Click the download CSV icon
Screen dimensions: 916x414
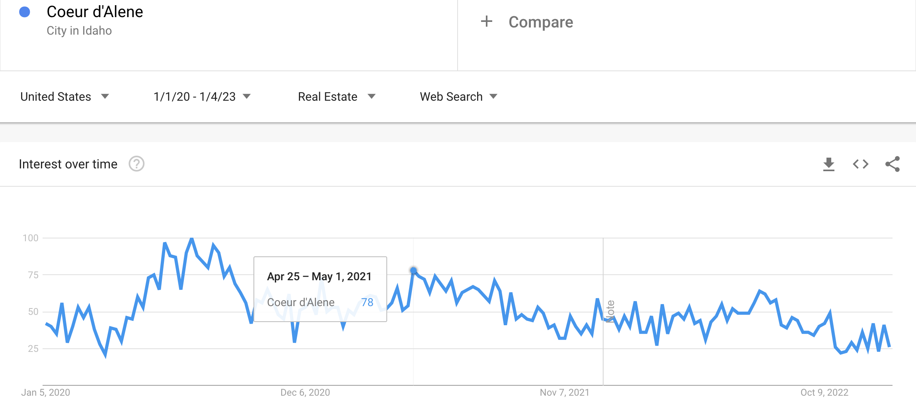[x=828, y=164]
